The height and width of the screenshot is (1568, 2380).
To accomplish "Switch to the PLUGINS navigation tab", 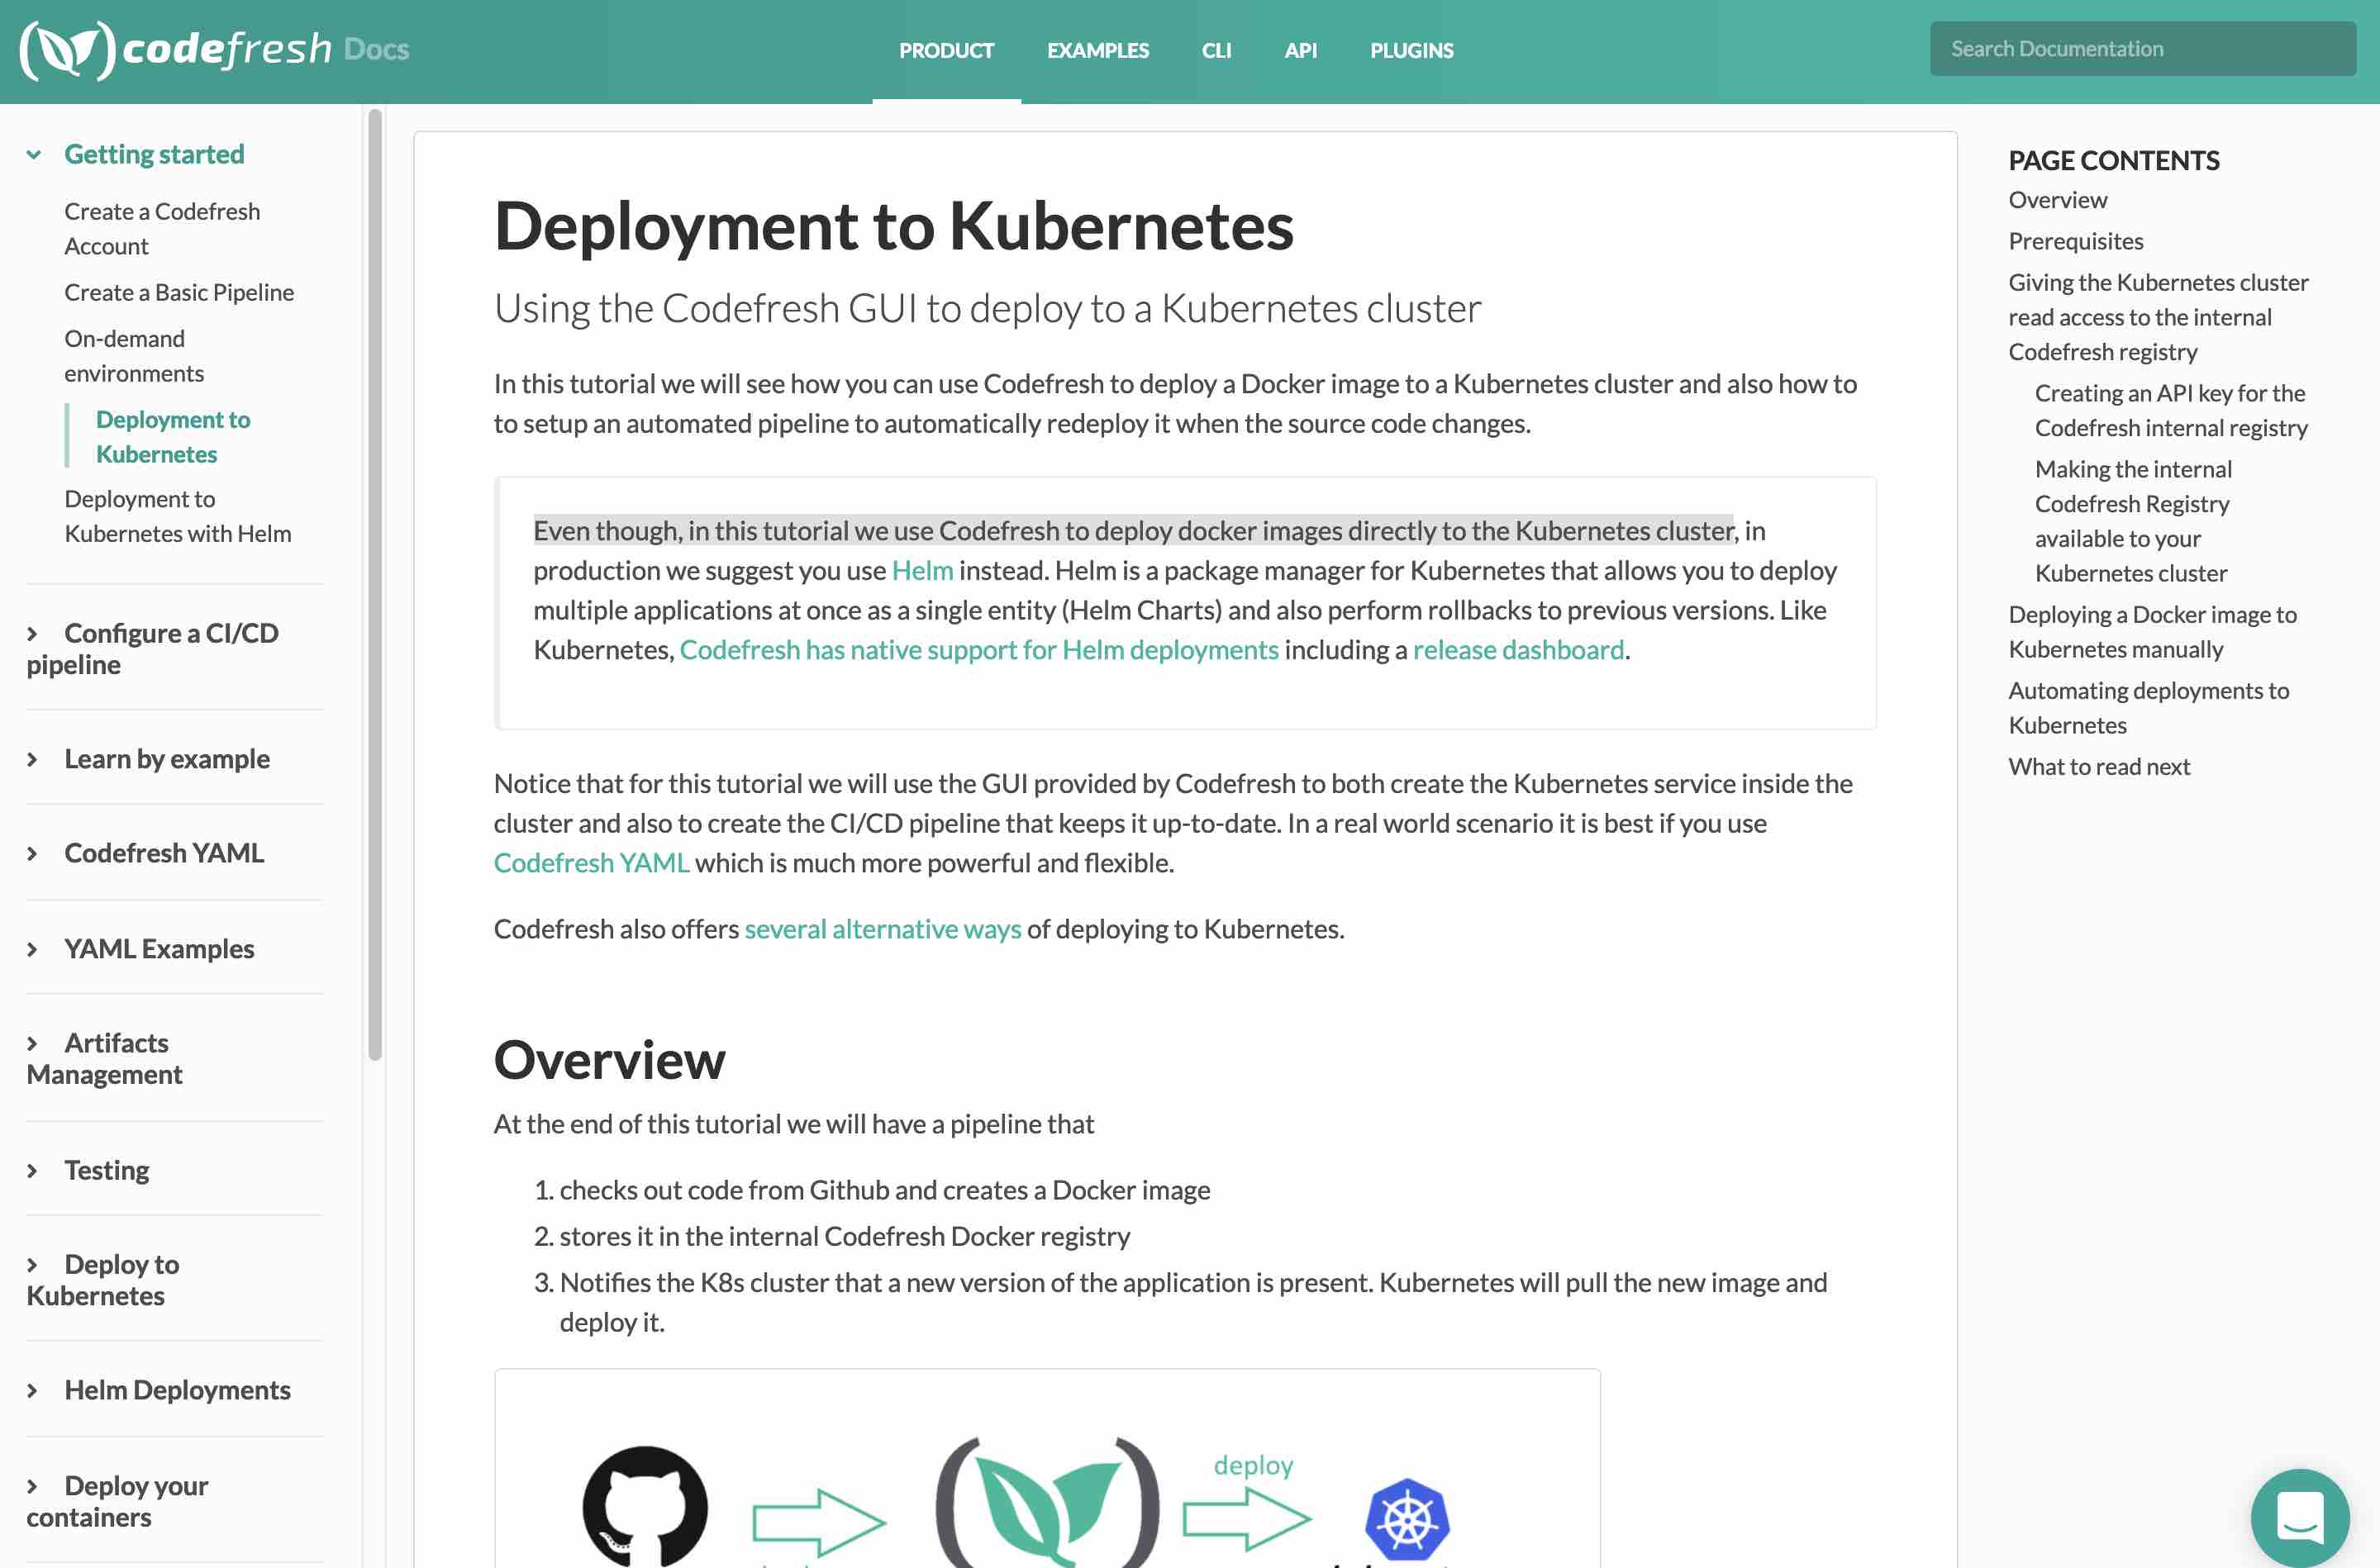I will point(1411,50).
